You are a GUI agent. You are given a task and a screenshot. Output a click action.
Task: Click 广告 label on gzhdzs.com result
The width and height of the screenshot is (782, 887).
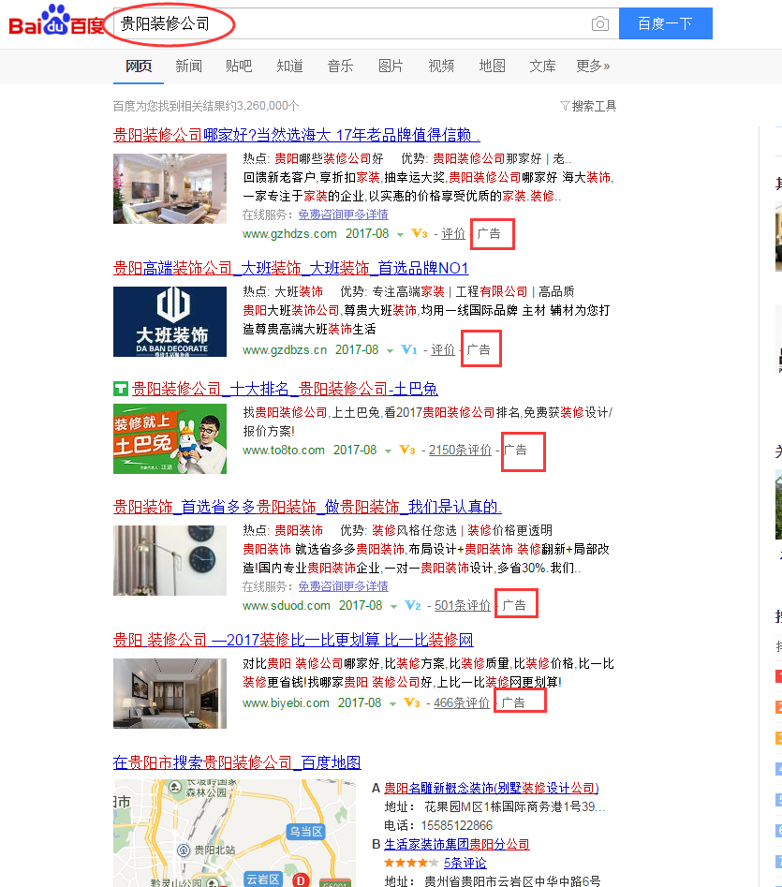(x=489, y=233)
